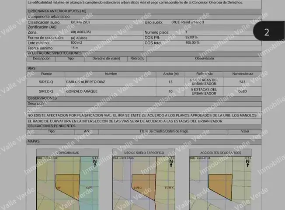Select the value 'Urbano (SU)'

(x=80, y=22)
